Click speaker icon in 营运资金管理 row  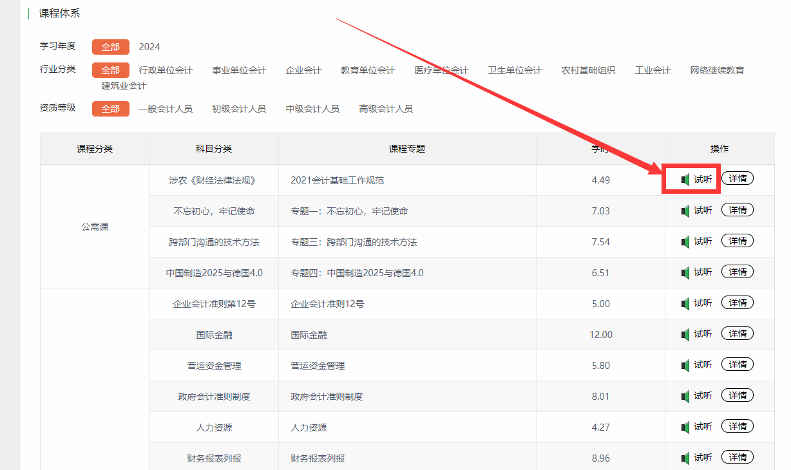click(685, 365)
